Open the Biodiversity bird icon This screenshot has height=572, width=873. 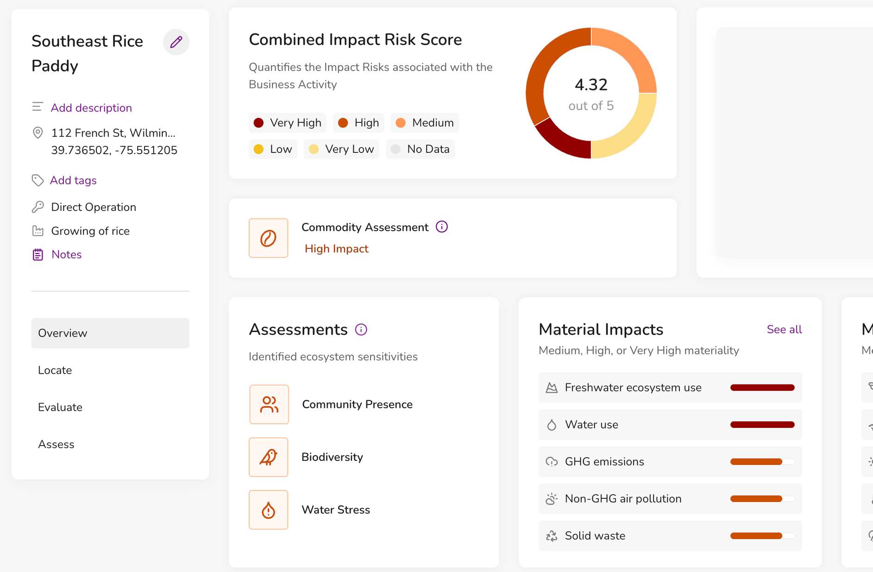269,457
